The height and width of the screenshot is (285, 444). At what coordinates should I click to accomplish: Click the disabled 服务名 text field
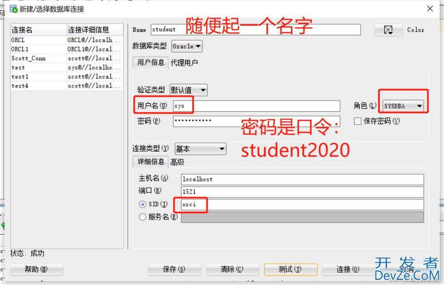(x=302, y=217)
